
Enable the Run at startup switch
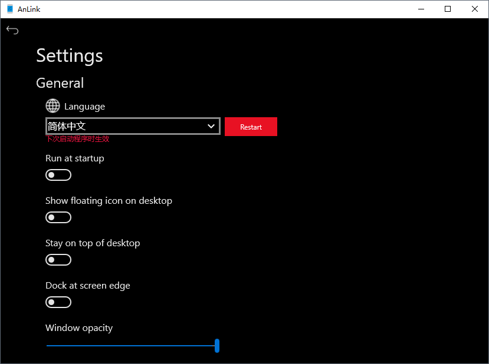click(58, 175)
